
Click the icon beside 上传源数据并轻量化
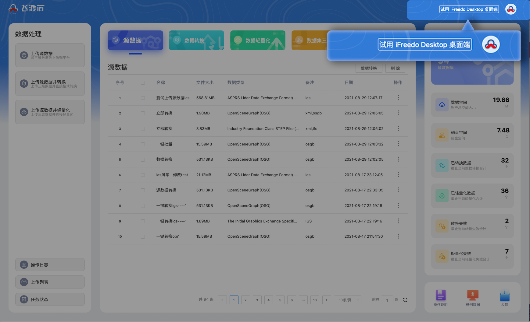click(24, 112)
